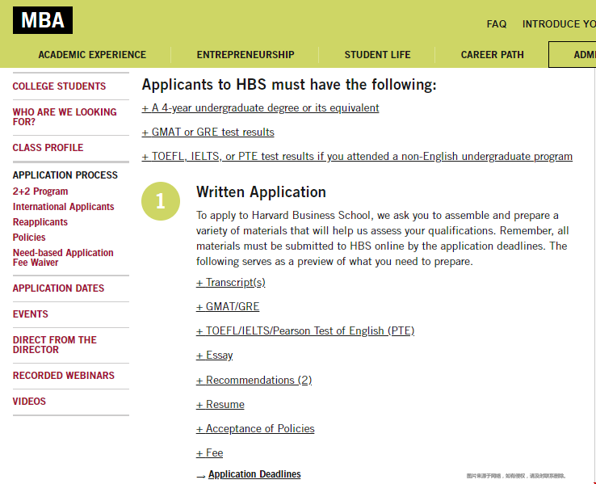
Task: Expand GMAT or GRE test results
Action: [208, 132]
